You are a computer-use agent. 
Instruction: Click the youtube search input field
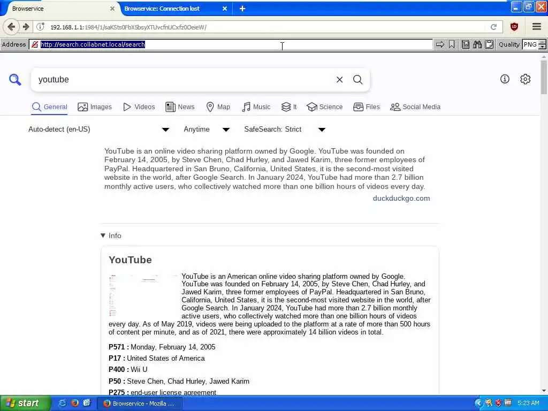click(x=185, y=80)
